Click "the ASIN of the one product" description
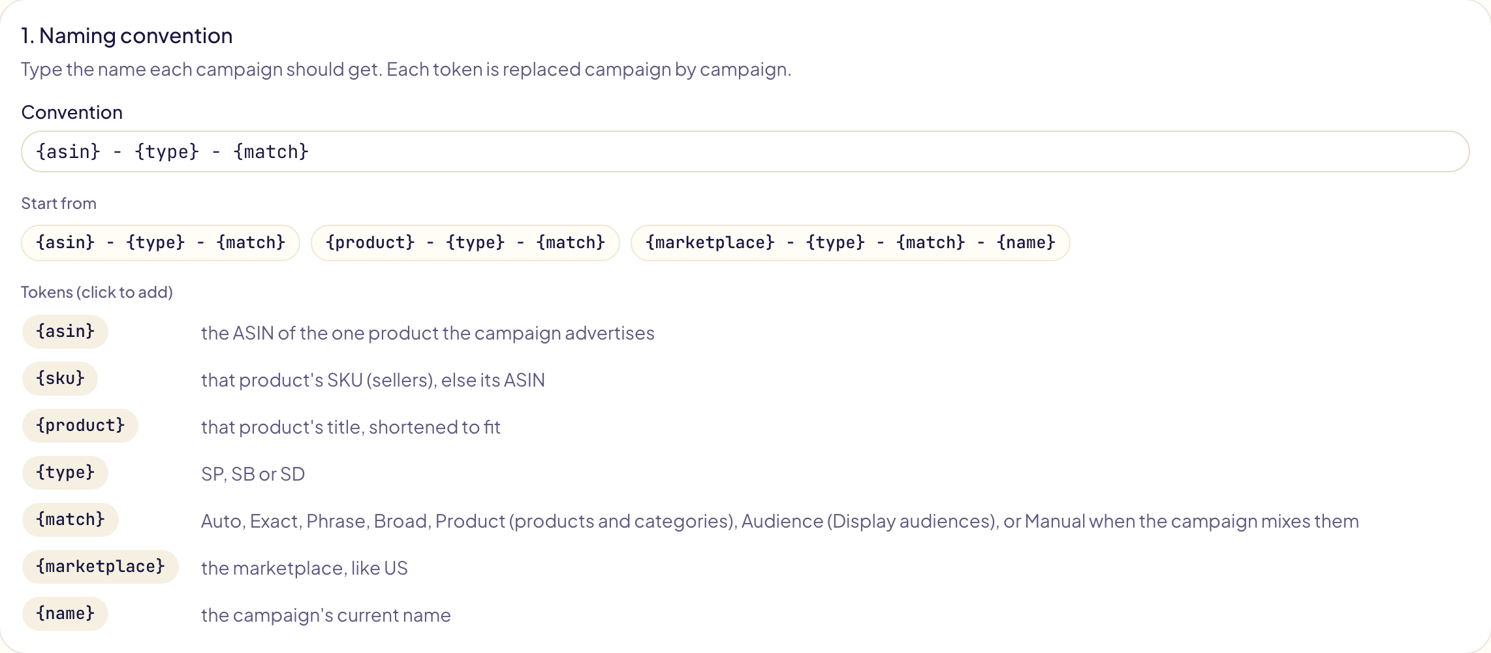Image resolution: width=1491 pixels, height=653 pixels. 428,333
